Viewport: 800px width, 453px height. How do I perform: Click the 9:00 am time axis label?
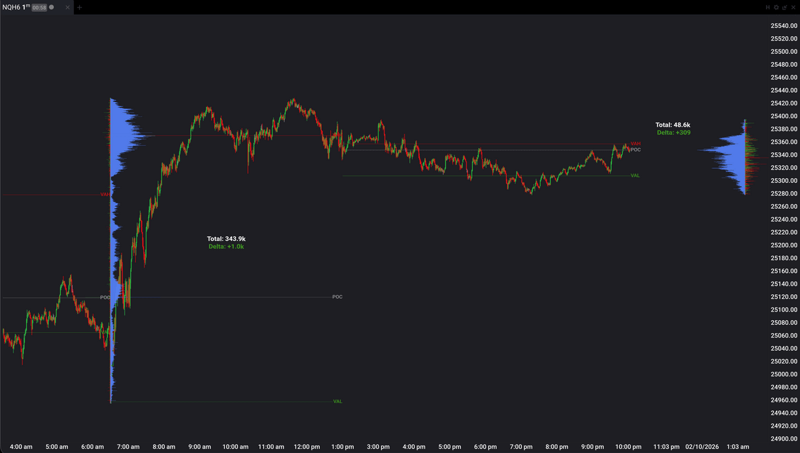click(200, 446)
